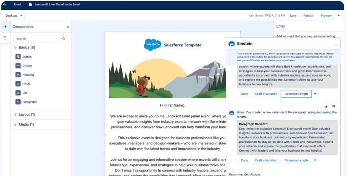Close the Components panel

coord(68,27)
